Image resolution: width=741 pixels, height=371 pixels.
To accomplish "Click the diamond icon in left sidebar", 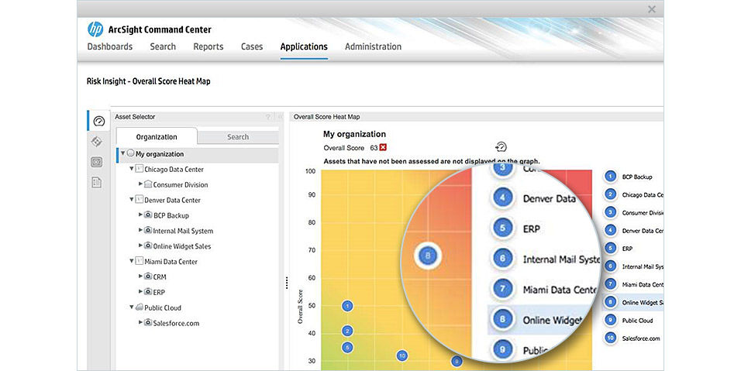I will [97, 141].
